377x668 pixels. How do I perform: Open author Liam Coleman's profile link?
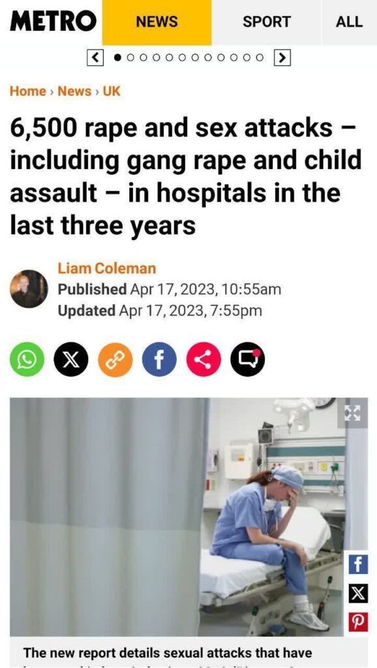107,268
